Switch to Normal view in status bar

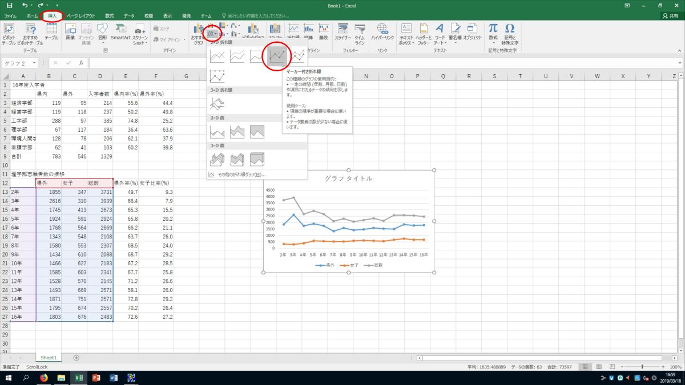click(x=585, y=367)
